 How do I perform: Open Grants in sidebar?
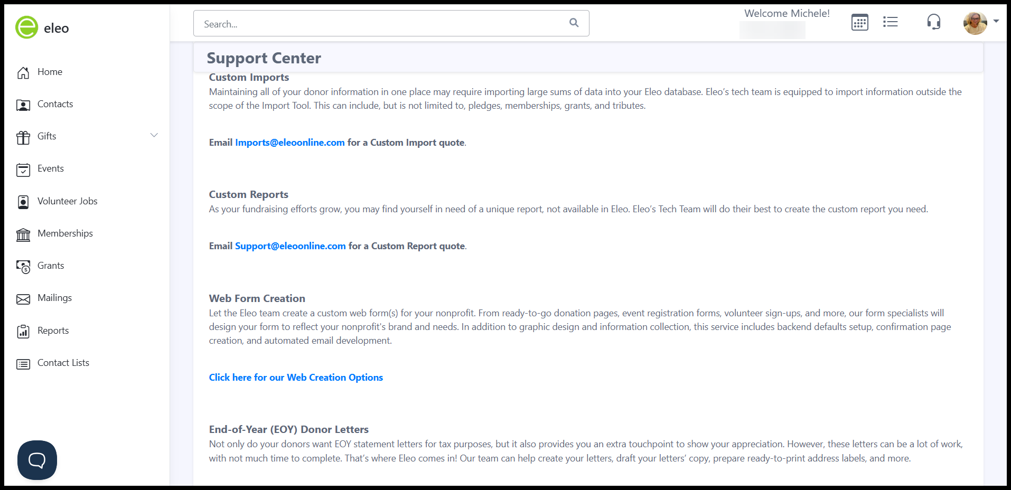click(51, 266)
